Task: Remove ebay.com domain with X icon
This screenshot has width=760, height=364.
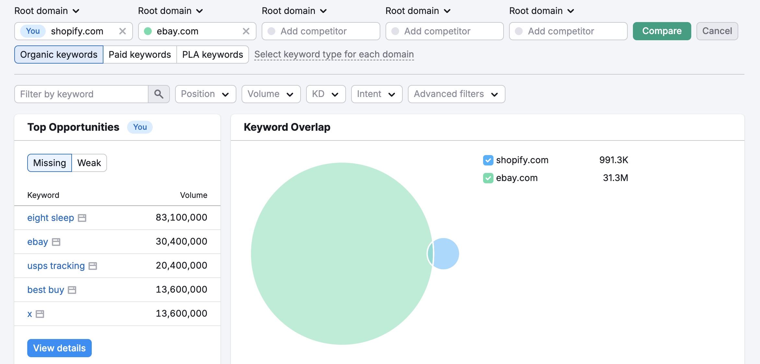Action: click(246, 31)
